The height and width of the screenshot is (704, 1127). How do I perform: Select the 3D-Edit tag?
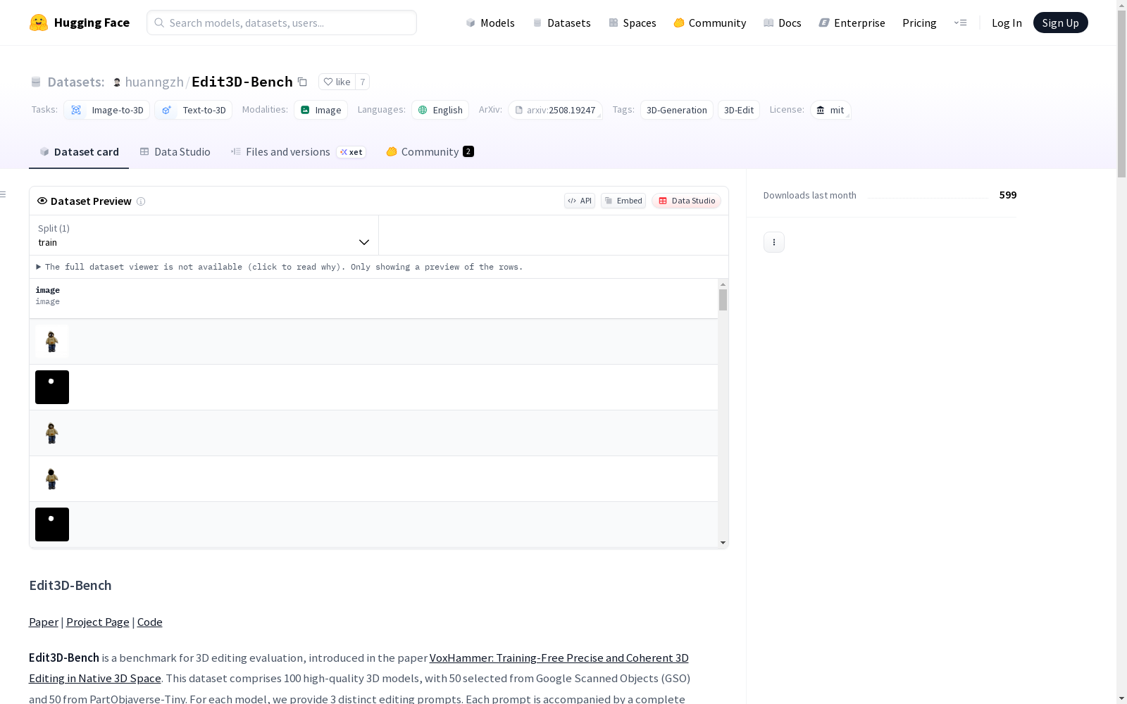tap(739, 110)
